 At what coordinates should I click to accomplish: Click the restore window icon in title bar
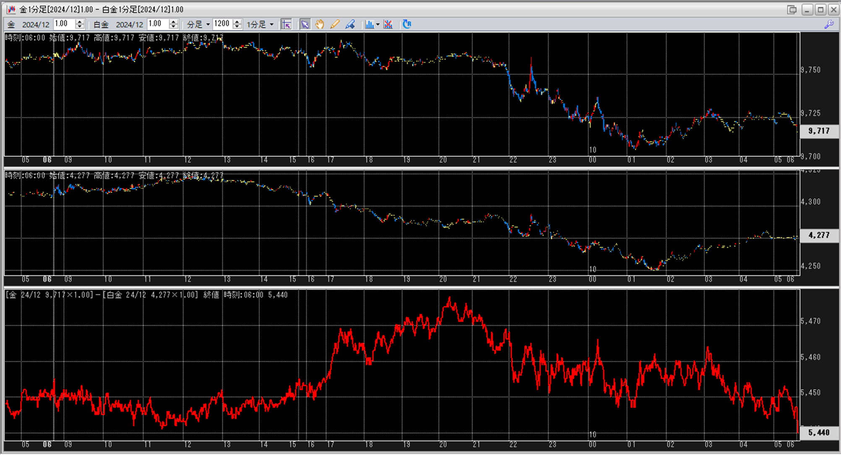791,9
